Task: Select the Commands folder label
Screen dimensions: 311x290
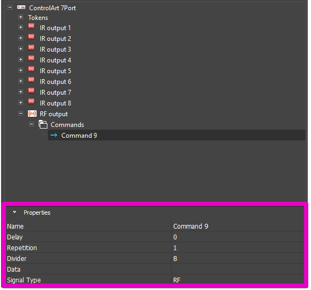Action: [67, 125]
